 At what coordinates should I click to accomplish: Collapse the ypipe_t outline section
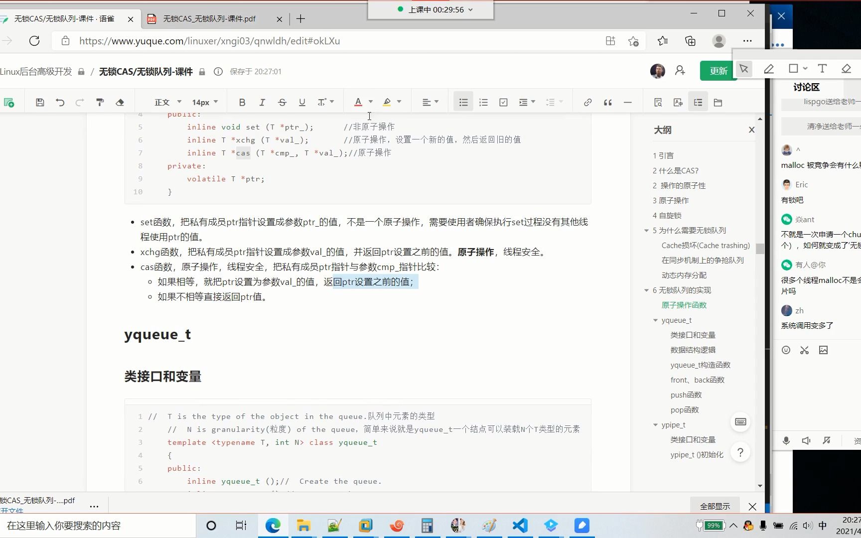pyautogui.click(x=655, y=424)
